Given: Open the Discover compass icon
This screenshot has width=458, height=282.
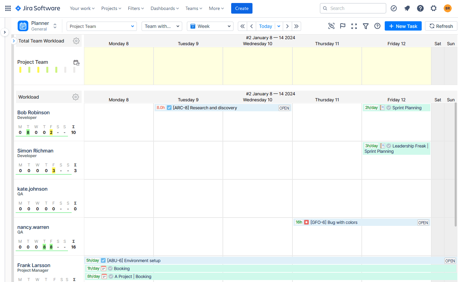Looking at the screenshot, I should [x=393, y=8].
